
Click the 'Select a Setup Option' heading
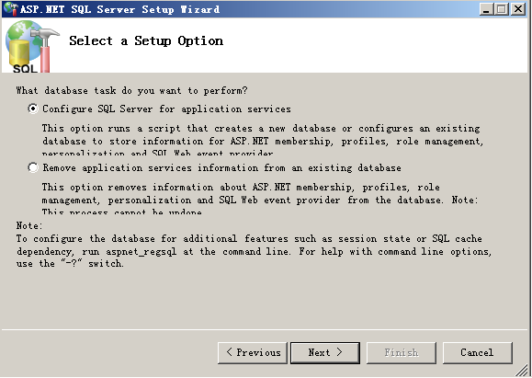[x=146, y=40]
